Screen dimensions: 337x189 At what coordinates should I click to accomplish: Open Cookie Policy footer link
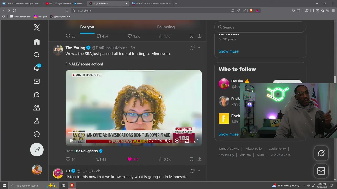(x=277, y=149)
